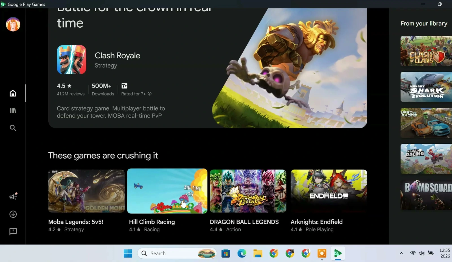Open the DRAGON BALL LEGENDS card image
The width and height of the screenshot is (452, 262).
248,191
